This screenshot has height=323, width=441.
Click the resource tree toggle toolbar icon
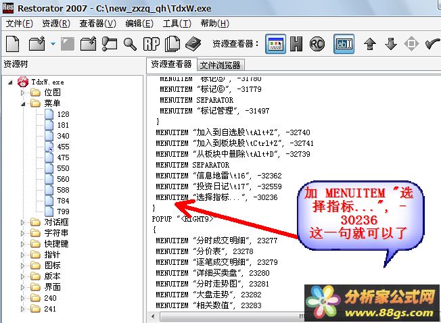click(x=110, y=44)
